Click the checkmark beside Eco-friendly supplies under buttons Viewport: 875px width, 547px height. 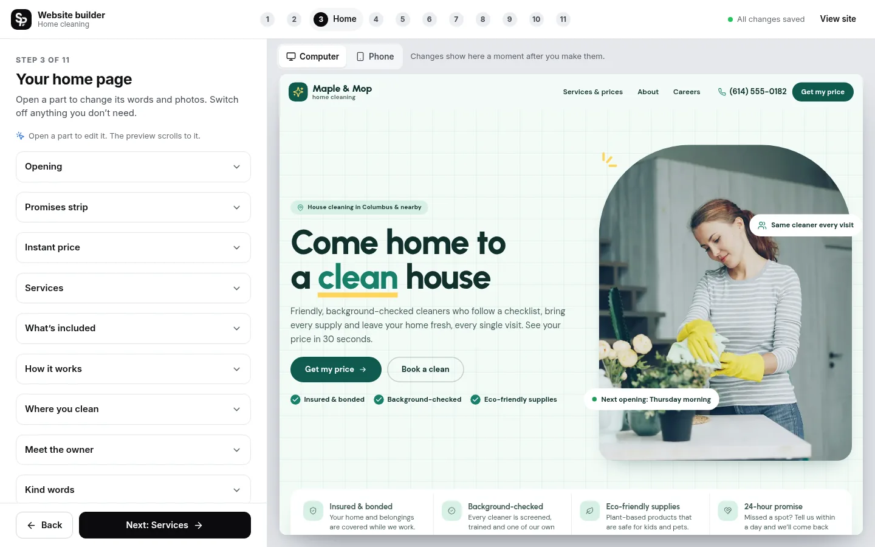click(476, 399)
